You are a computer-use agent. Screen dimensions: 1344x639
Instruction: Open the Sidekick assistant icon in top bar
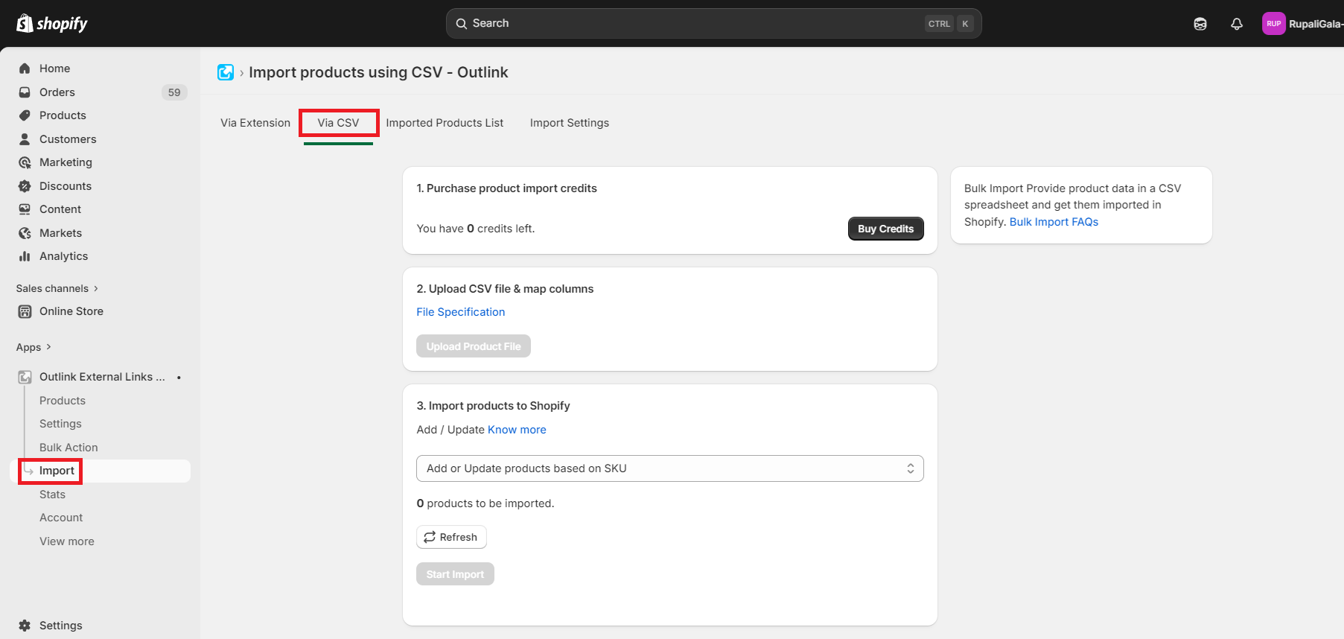(x=1200, y=24)
